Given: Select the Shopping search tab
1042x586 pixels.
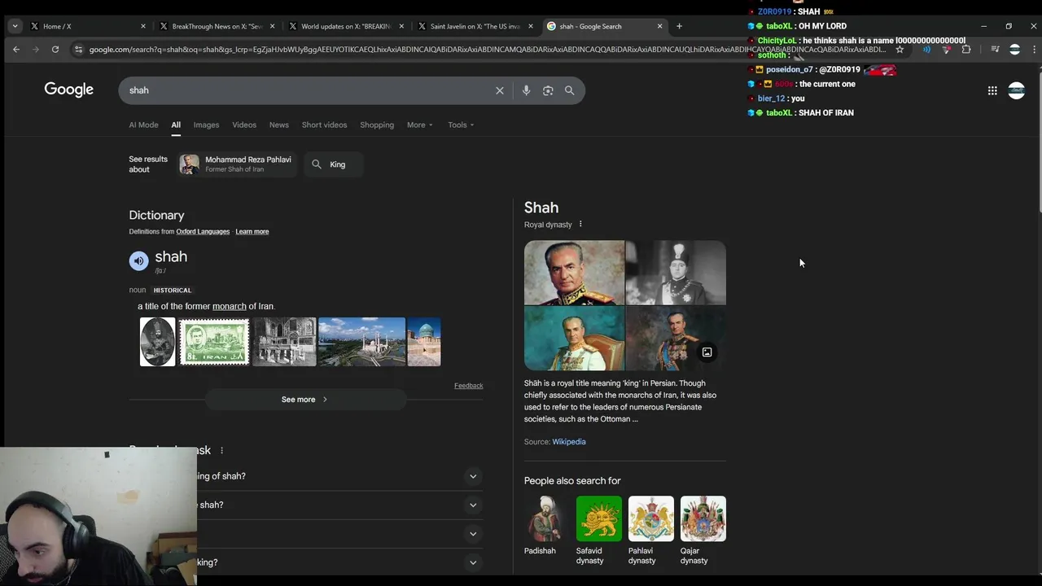Looking at the screenshot, I should [377, 125].
